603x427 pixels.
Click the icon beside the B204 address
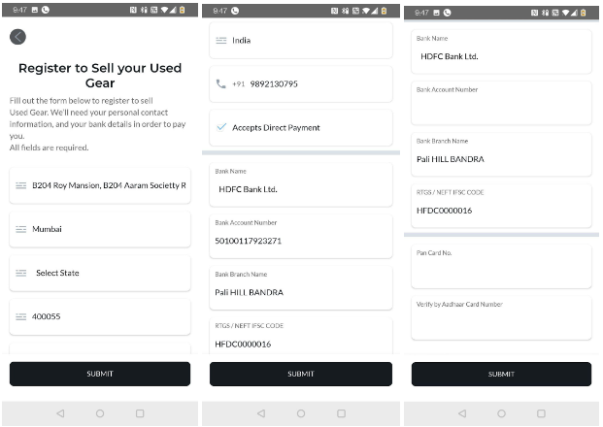pos(20,184)
